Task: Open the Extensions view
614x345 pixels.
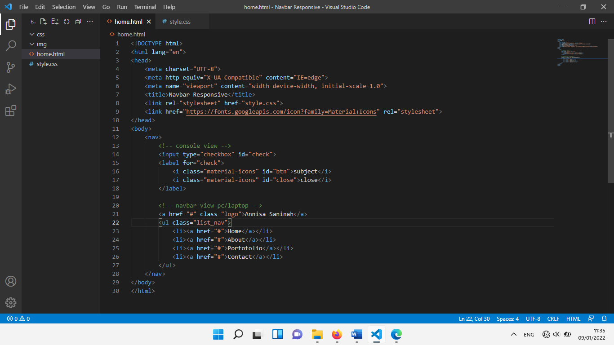Action: (x=11, y=111)
